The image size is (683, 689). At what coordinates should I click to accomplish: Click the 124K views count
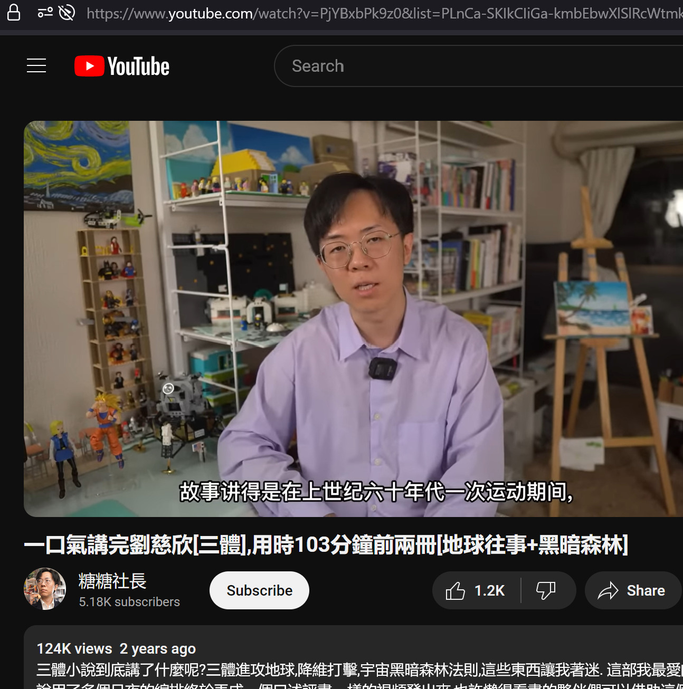(74, 648)
